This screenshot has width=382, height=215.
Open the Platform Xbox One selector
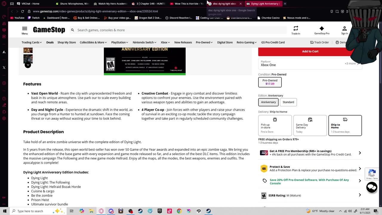tap(310, 63)
